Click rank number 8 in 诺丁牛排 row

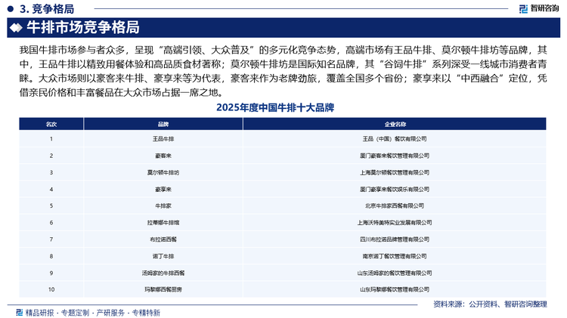pos(51,256)
